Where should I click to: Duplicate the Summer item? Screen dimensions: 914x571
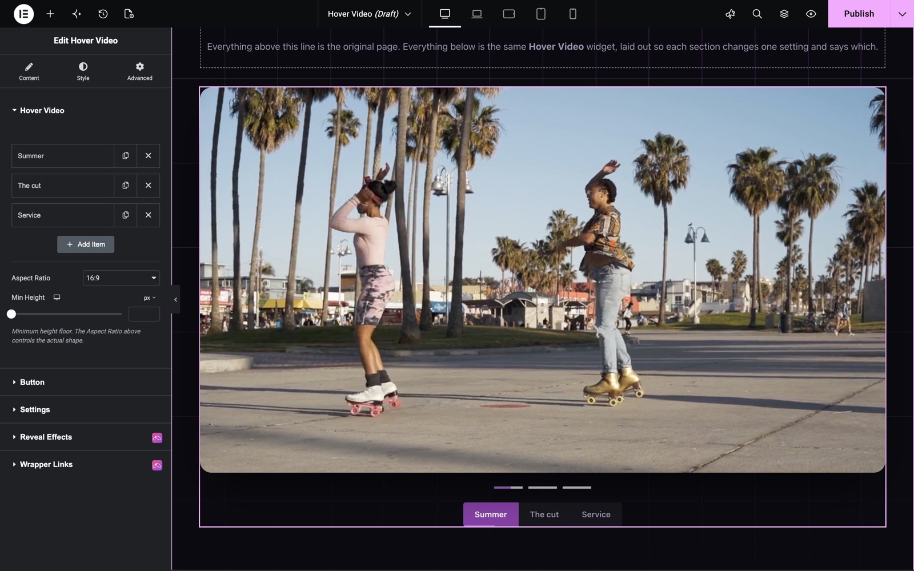[x=126, y=156]
